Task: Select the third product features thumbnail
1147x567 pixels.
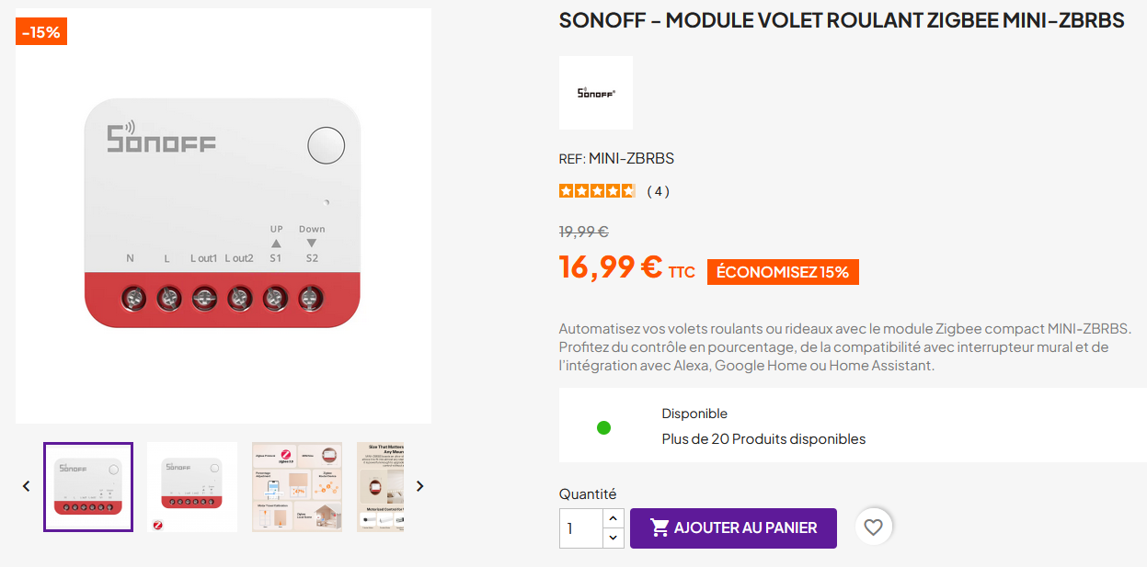Action: [x=297, y=487]
